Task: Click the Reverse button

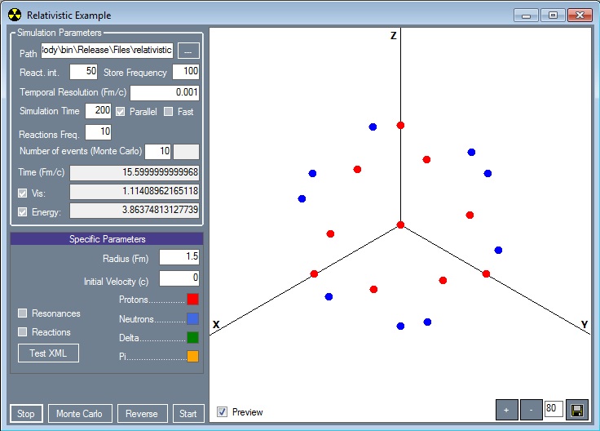Action: 142,414
